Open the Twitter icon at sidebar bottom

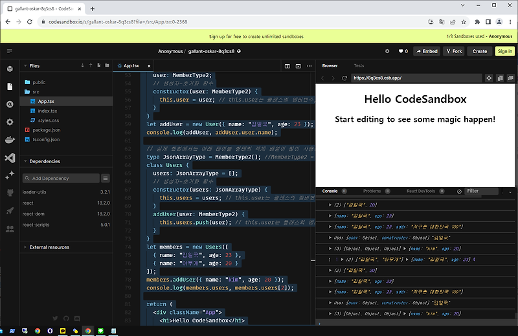click(x=55, y=318)
